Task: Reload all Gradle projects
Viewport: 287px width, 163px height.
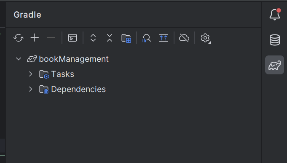Action: coord(19,38)
